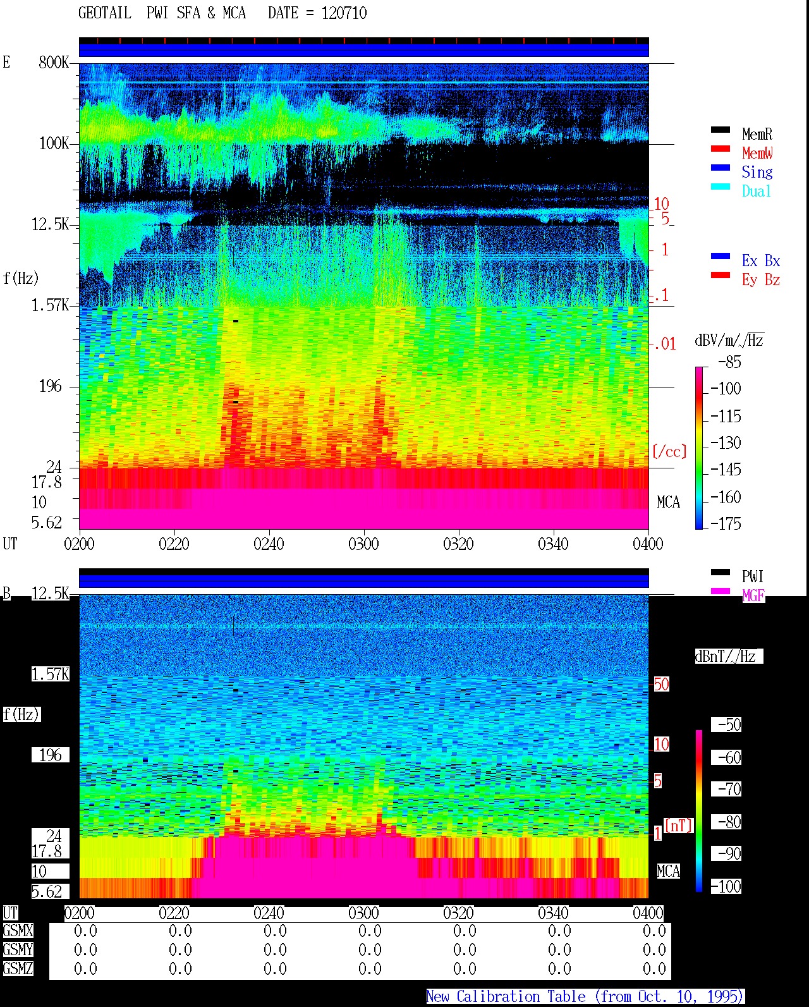Click the 100K frequency label of E panel

pyautogui.click(x=54, y=143)
